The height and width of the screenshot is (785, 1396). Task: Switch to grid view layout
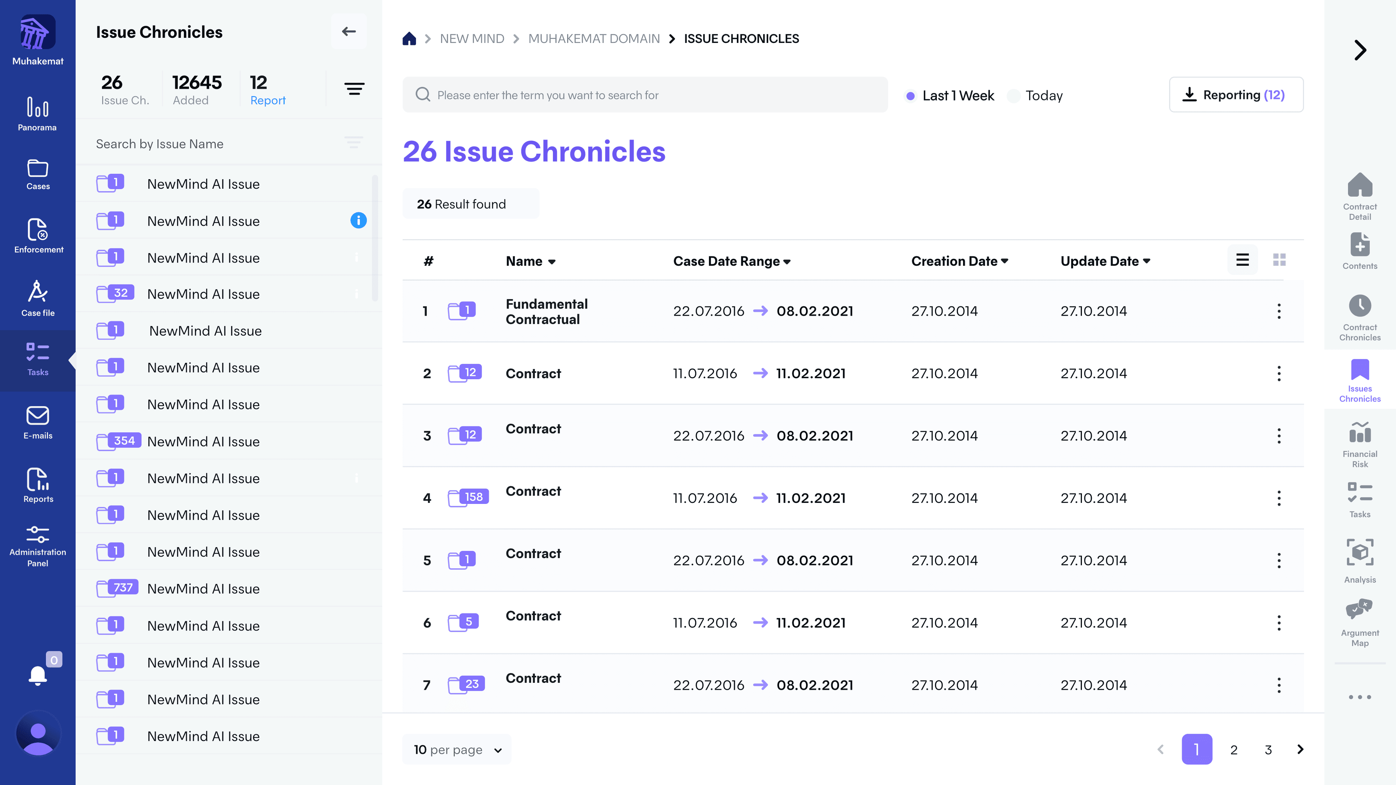pos(1279,260)
